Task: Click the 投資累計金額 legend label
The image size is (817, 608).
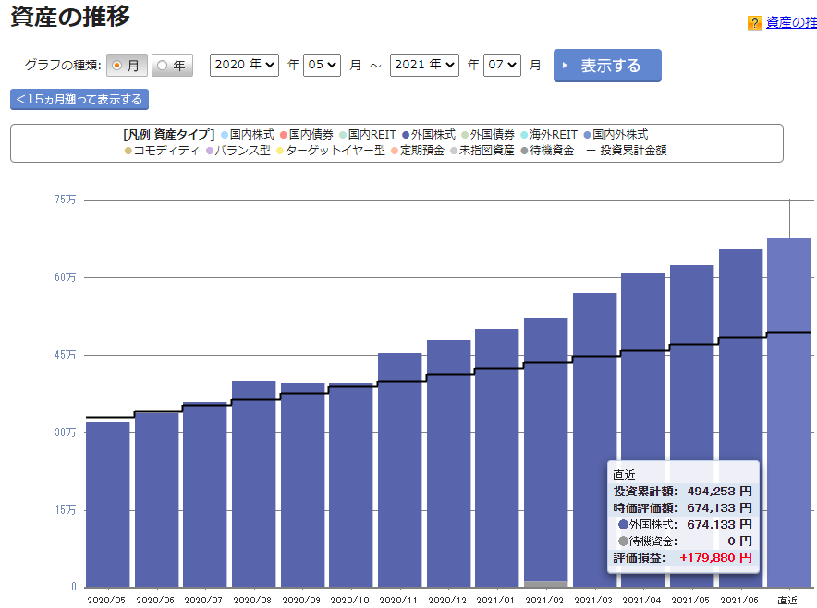Action: [x=634, y=151]
